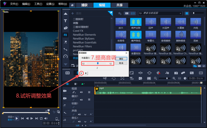Adjust the thumbnail size slider
The width and height of the screenshot is (207, 128).
(x=194, y=13)
